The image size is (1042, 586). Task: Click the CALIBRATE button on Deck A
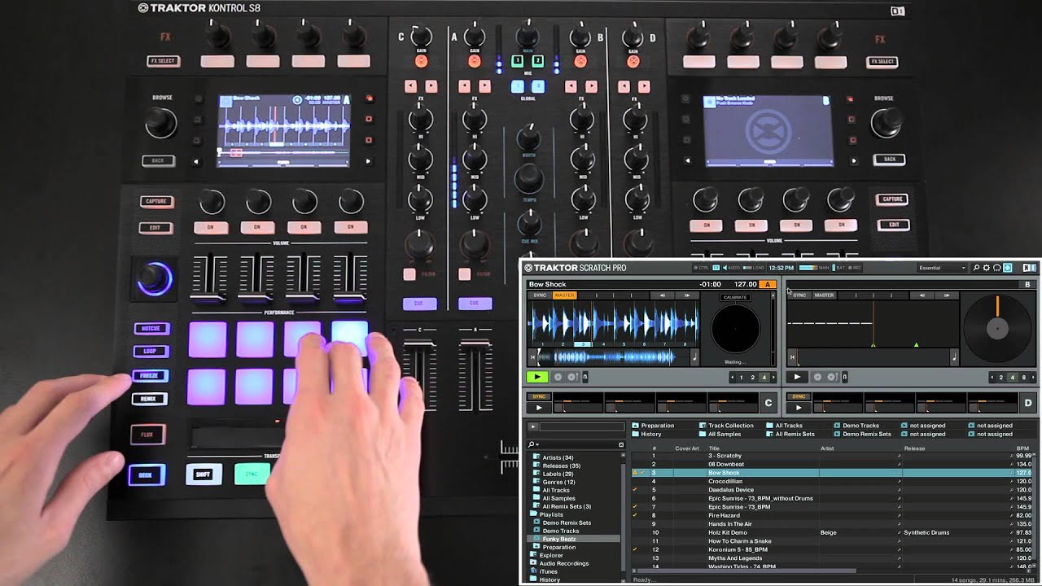click(x=735, y=297)
